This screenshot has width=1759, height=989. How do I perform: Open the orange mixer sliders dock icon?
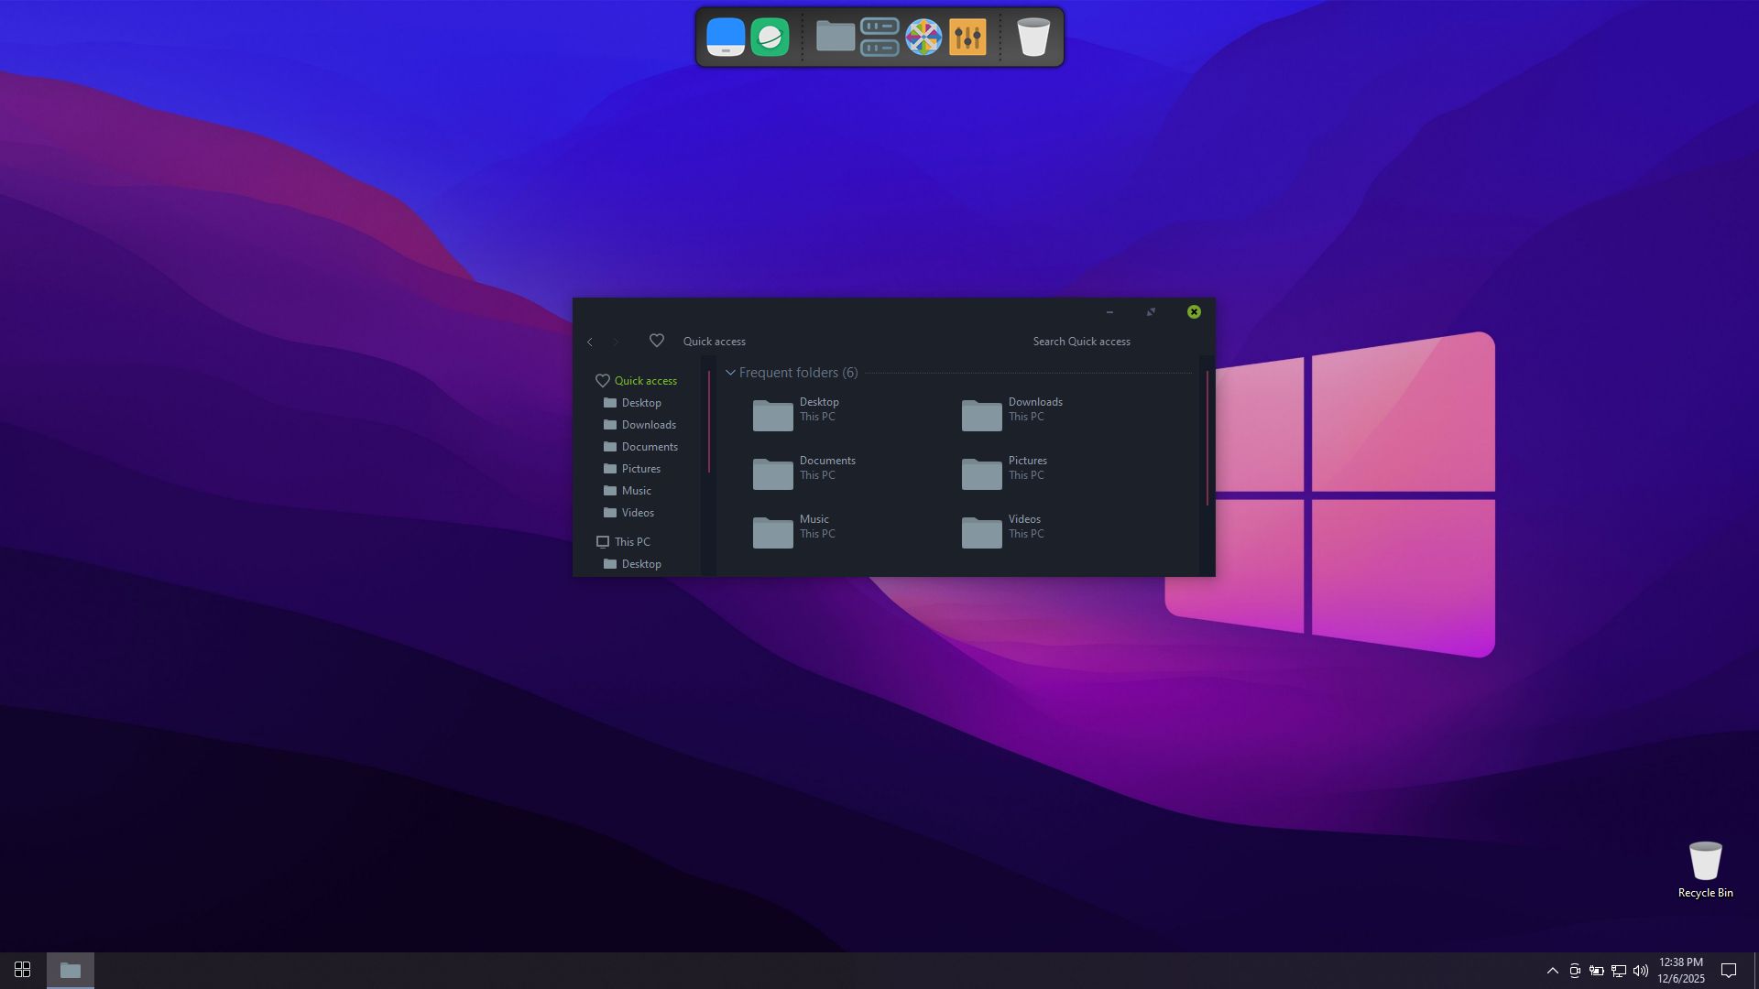point(967,38)
